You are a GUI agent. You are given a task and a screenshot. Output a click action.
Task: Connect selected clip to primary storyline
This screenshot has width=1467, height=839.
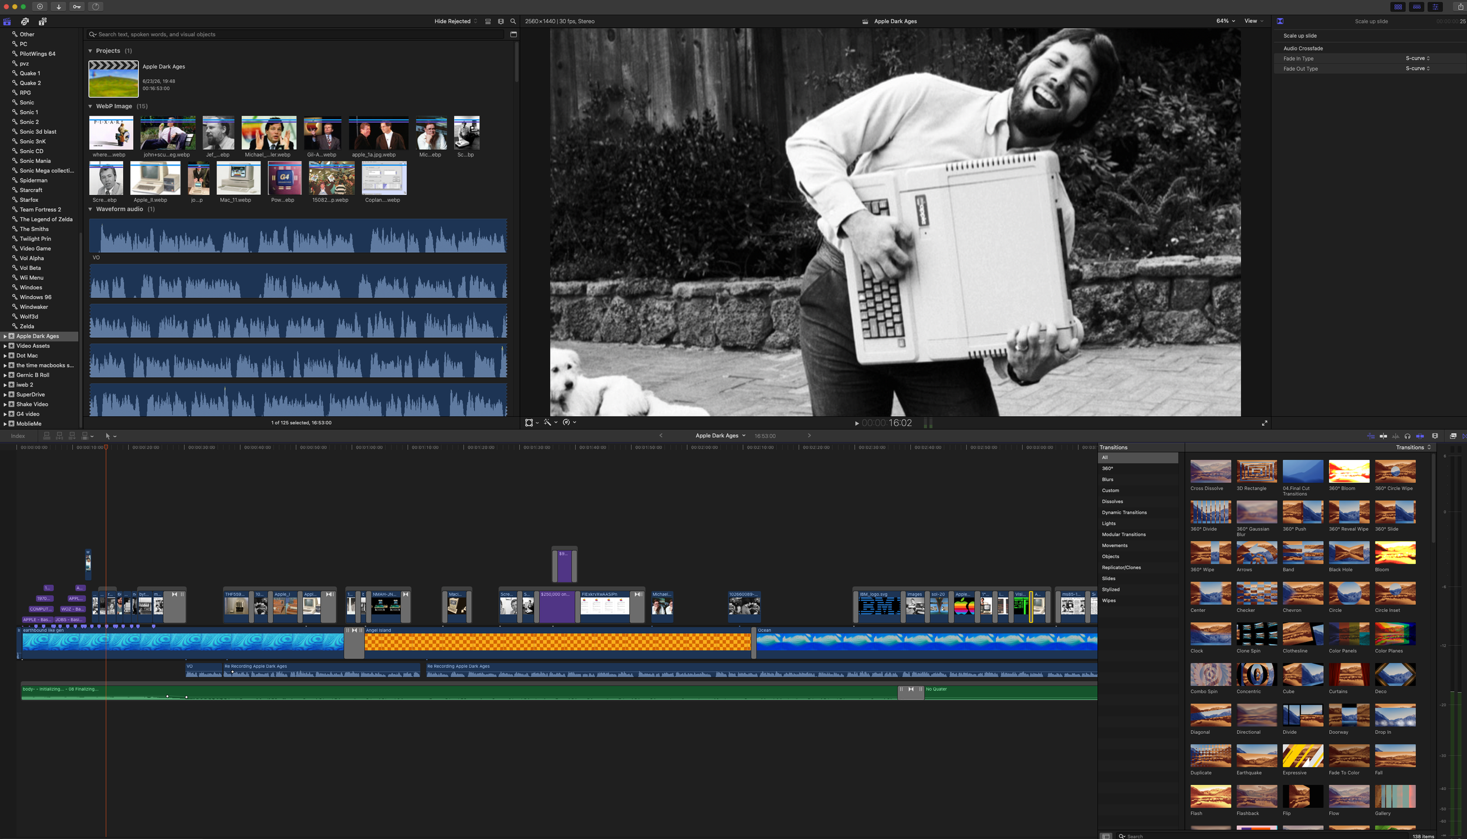coord(47,436)
